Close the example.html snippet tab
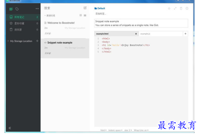The width and height of the screenshot is (199, 136). pyautogui.click(x=136, y=34)
